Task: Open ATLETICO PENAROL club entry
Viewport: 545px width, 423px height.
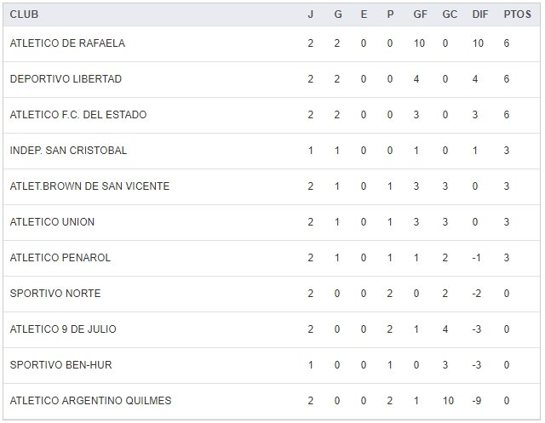Action: click(60, 258)
